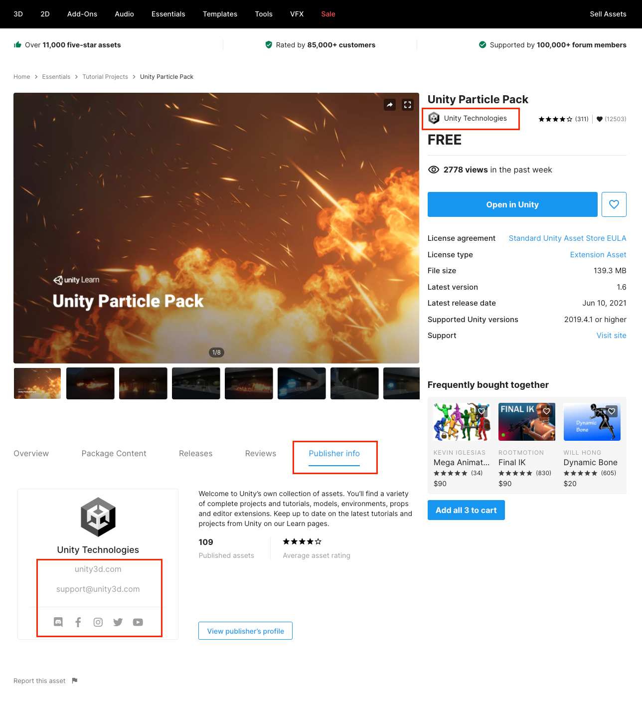Open the Tools menu
Screen dimensions: 642x703
tap(264, 14)
